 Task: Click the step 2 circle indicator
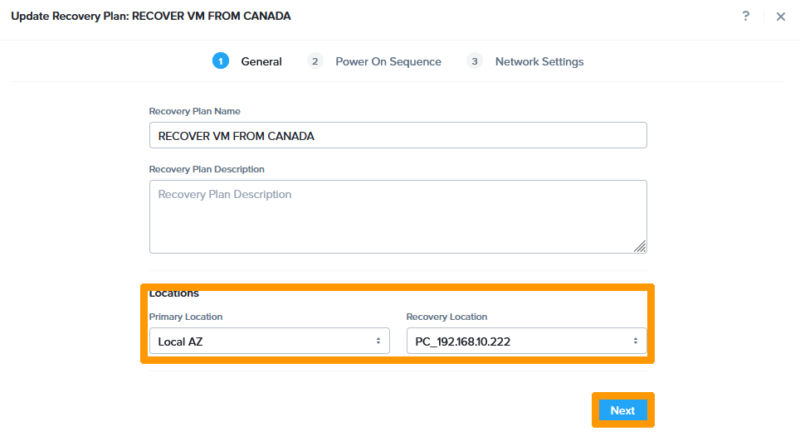coord(315,61)
